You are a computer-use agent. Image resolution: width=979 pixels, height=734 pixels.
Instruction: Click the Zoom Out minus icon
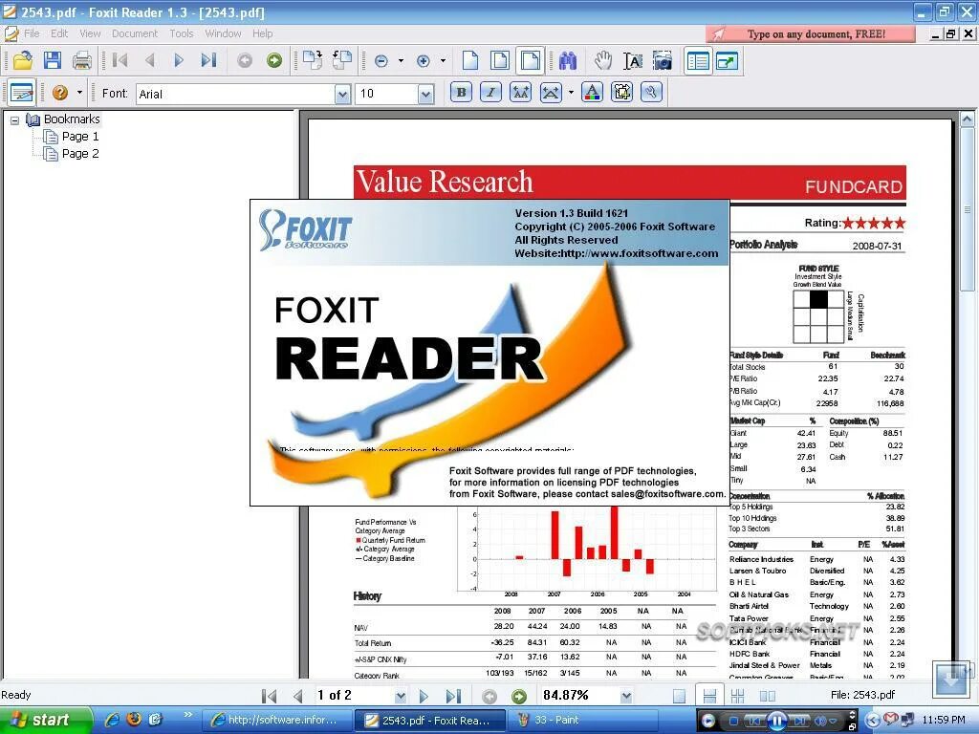click(381, 61)
